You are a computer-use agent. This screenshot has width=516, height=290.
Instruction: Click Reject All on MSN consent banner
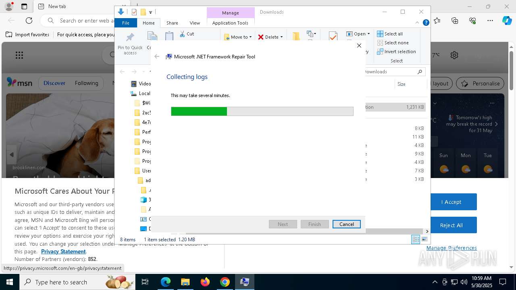click(451, 225)
